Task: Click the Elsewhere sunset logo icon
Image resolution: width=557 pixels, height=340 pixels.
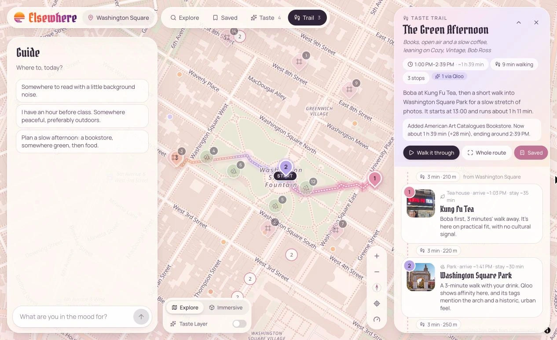Action: click(19, 18)
